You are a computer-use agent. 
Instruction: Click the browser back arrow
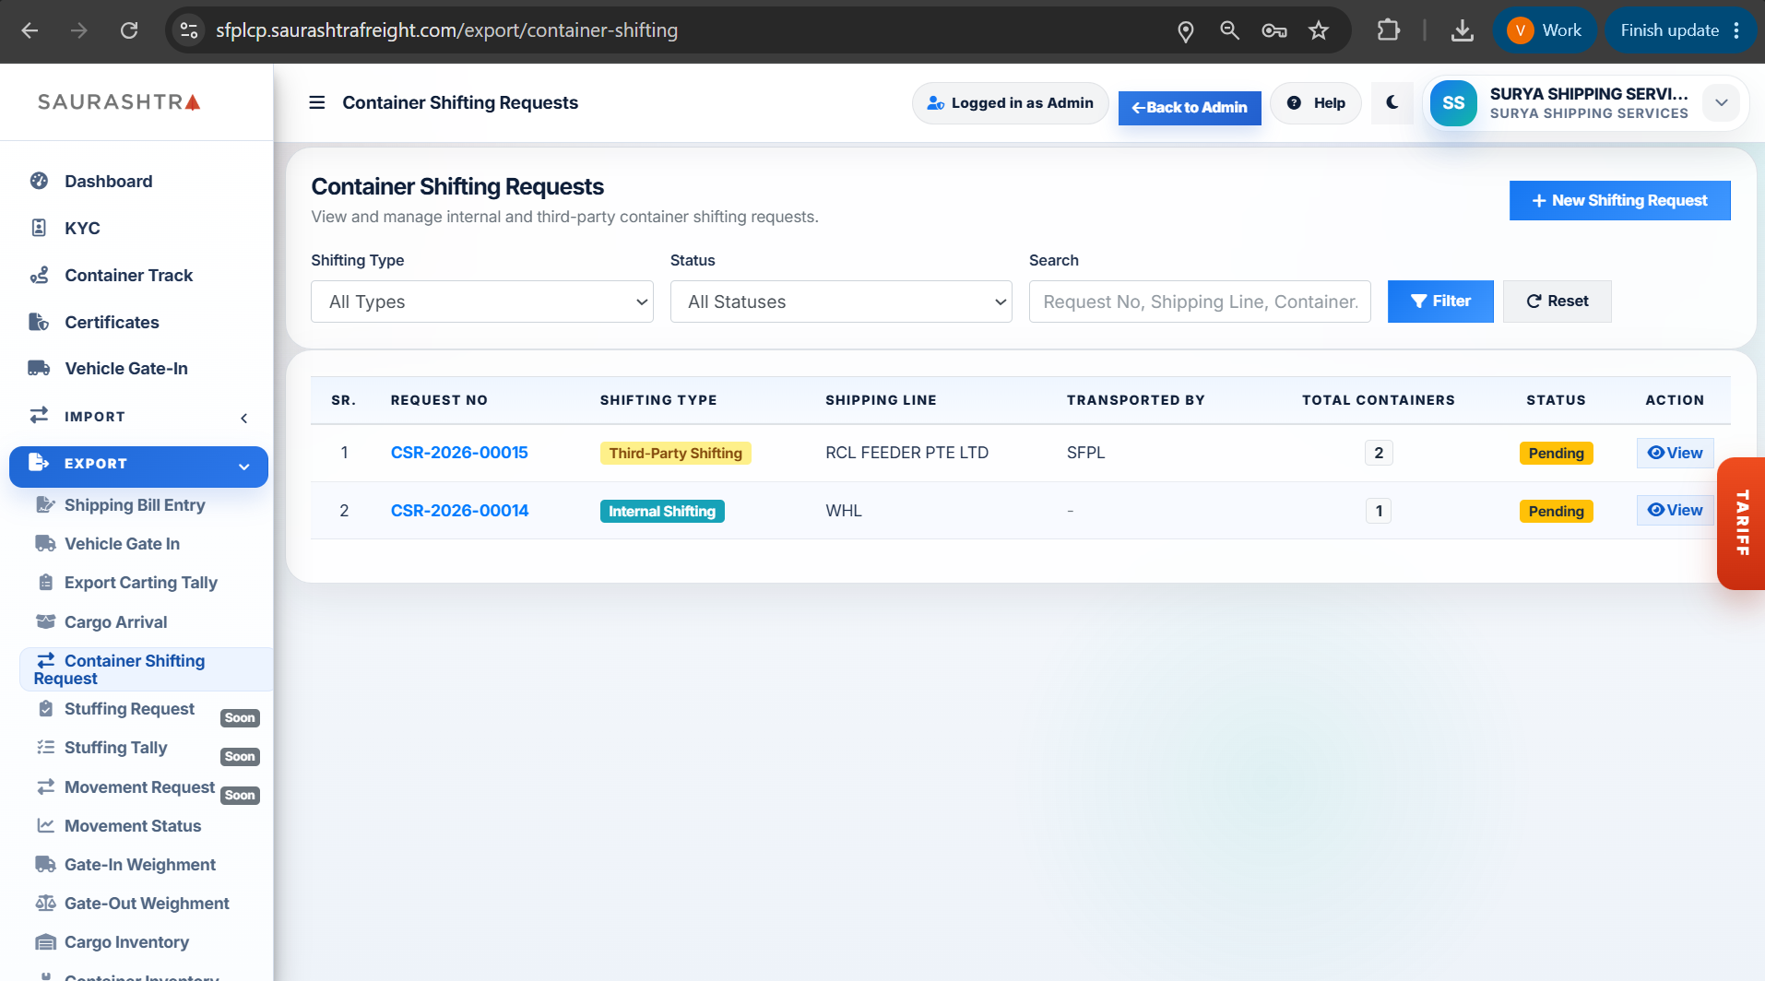click(x=30, y=30)
